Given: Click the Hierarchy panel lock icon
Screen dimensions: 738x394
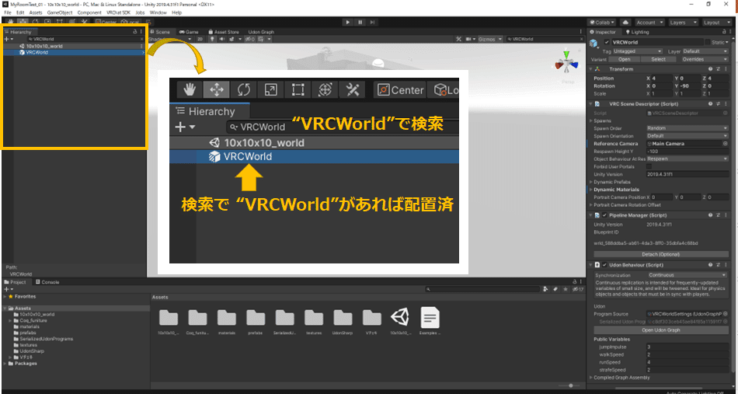Looking at the screenshot, I should tap(135, 32).
